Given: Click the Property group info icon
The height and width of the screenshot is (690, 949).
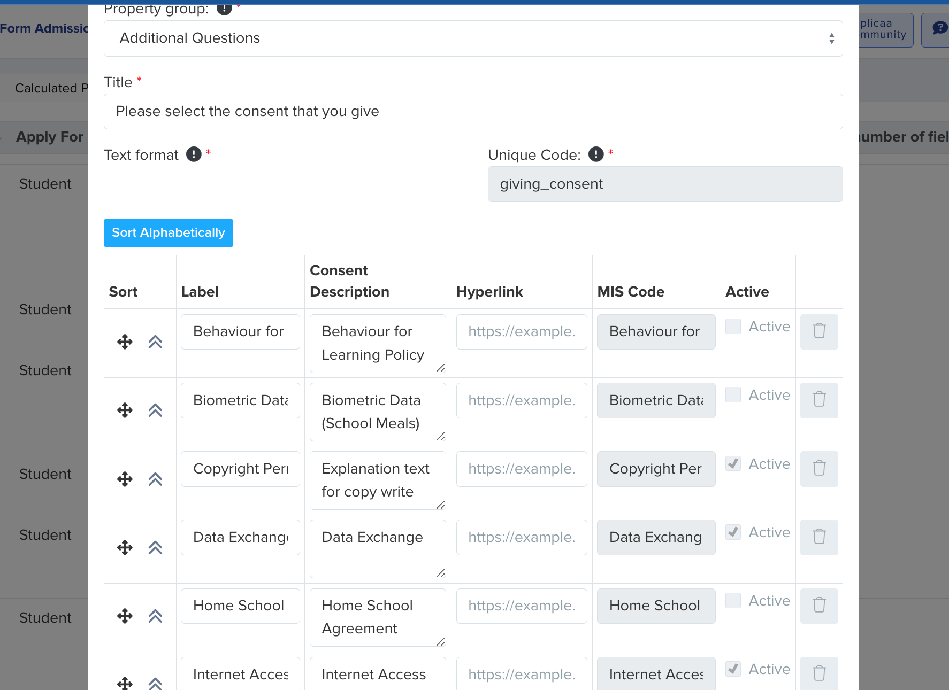Looking at the screenshot, I should pos(224,8).
